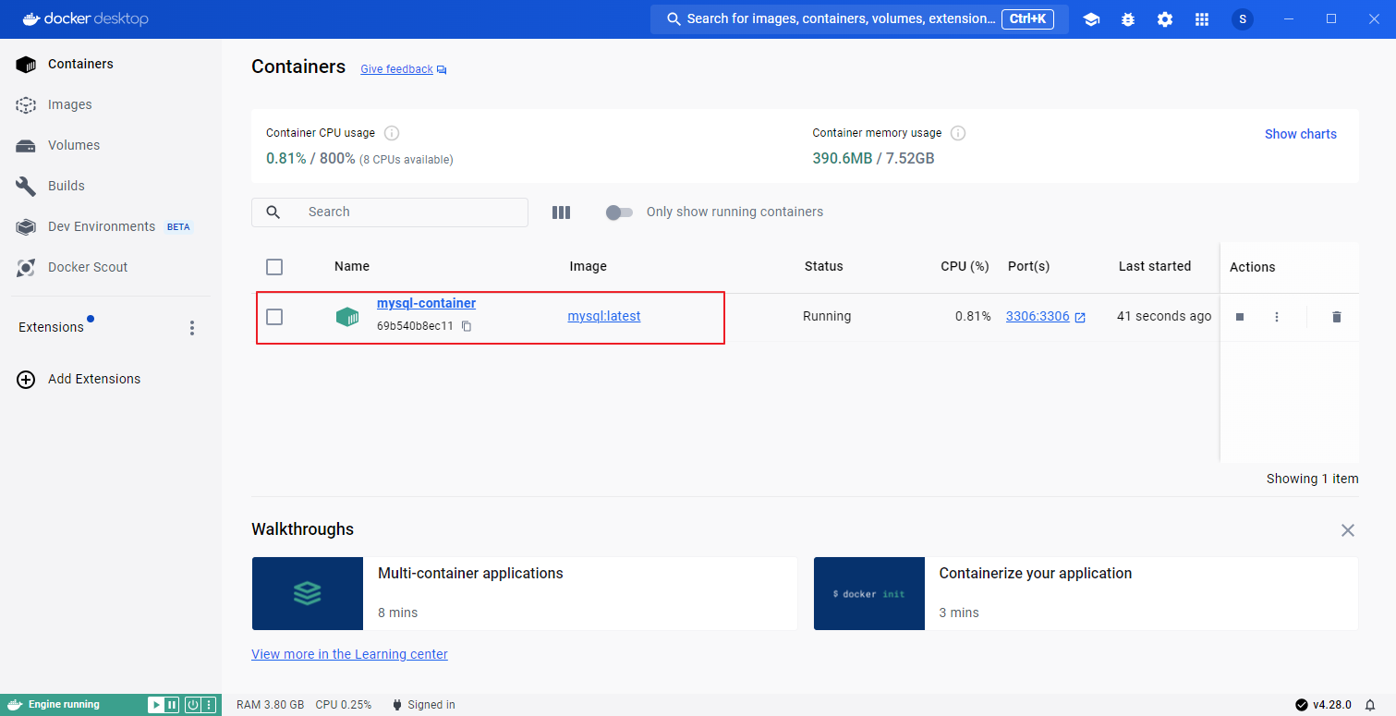Click the Add Extensions plus icon
Image resolution: width=1396 pixels, height=716 pixels.
pyautogui.click(x=26, y=379)
